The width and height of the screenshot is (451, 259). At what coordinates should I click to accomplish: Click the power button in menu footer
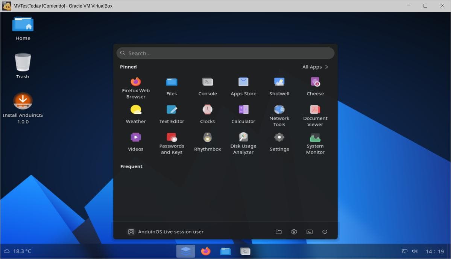pyautogui.click(x=325, y=232)
